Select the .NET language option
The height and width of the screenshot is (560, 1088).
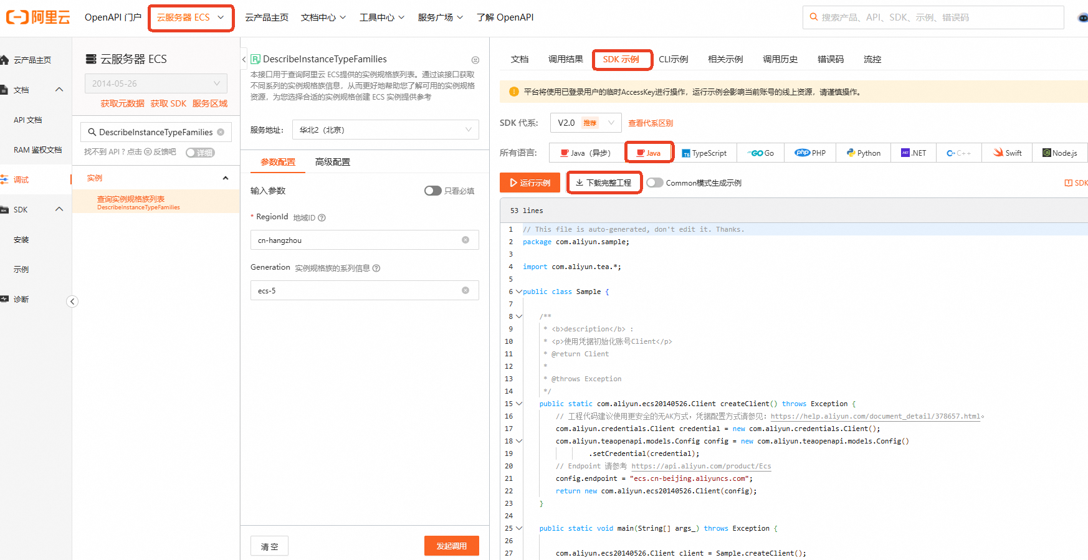pos(914,153)
